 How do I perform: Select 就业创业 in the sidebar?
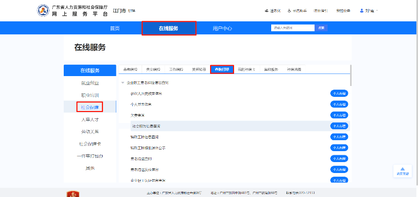pos(90,83)
